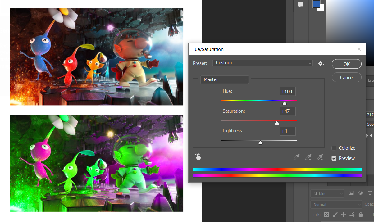The image size is (374, 222).
Task: Click the 'Preset:' label
Action: coord(200,63)
